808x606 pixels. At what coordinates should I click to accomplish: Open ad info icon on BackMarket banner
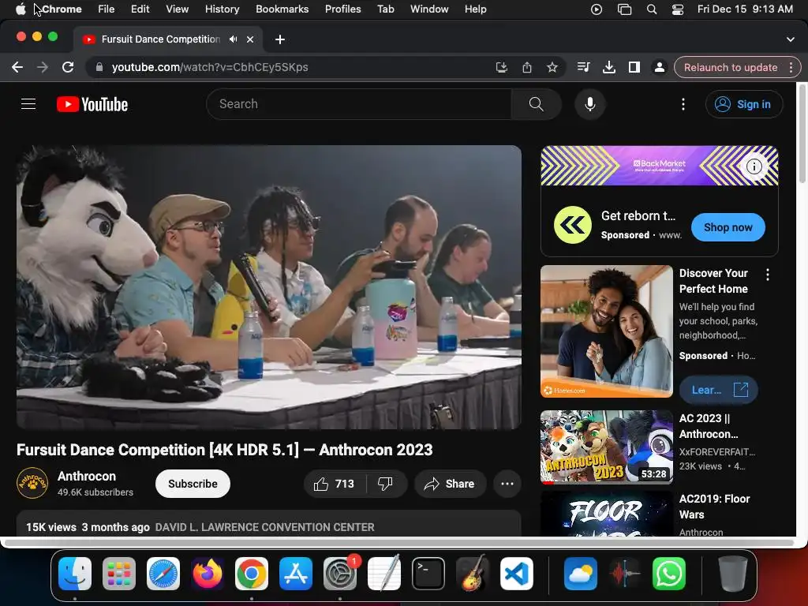(x=754, y=166)
